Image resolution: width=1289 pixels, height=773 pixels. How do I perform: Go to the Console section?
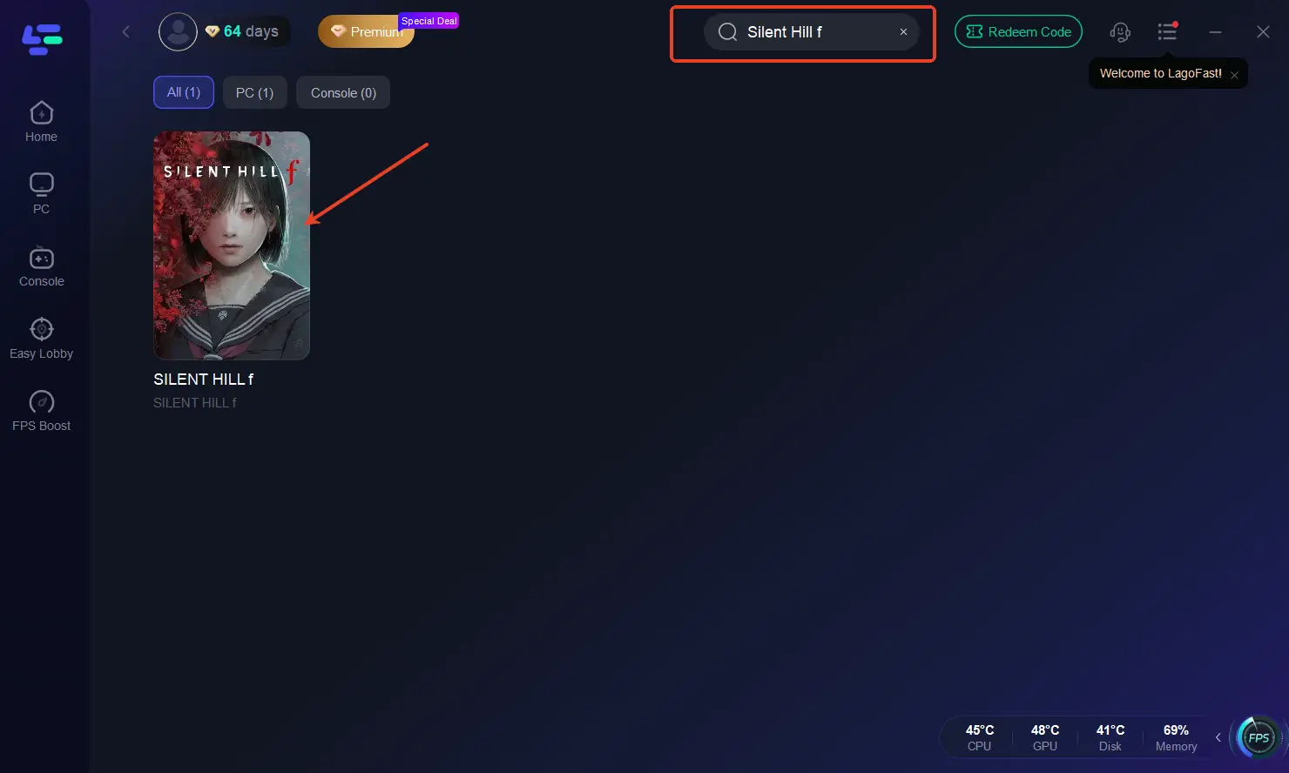[x=41, y=266]
